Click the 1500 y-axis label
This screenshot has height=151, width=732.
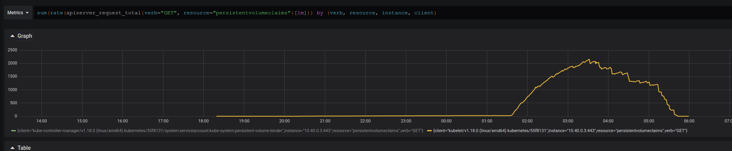[x=12, y=76]
